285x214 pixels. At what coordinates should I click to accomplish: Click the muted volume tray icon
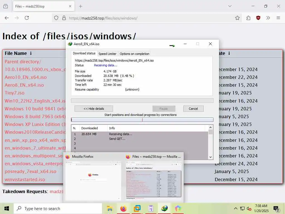tap(249, 209)
